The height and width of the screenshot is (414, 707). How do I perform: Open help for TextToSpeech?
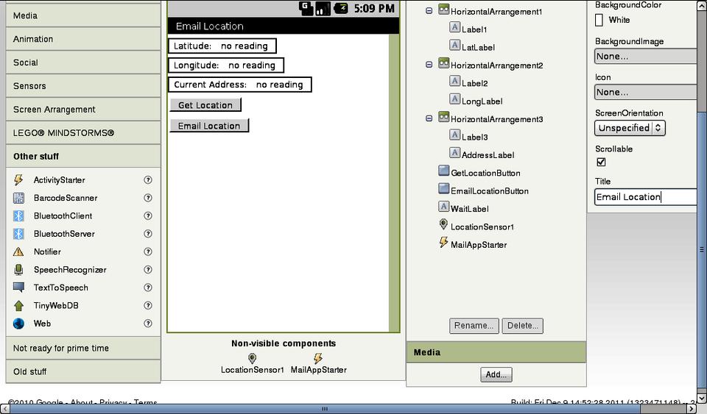[148, 288]
